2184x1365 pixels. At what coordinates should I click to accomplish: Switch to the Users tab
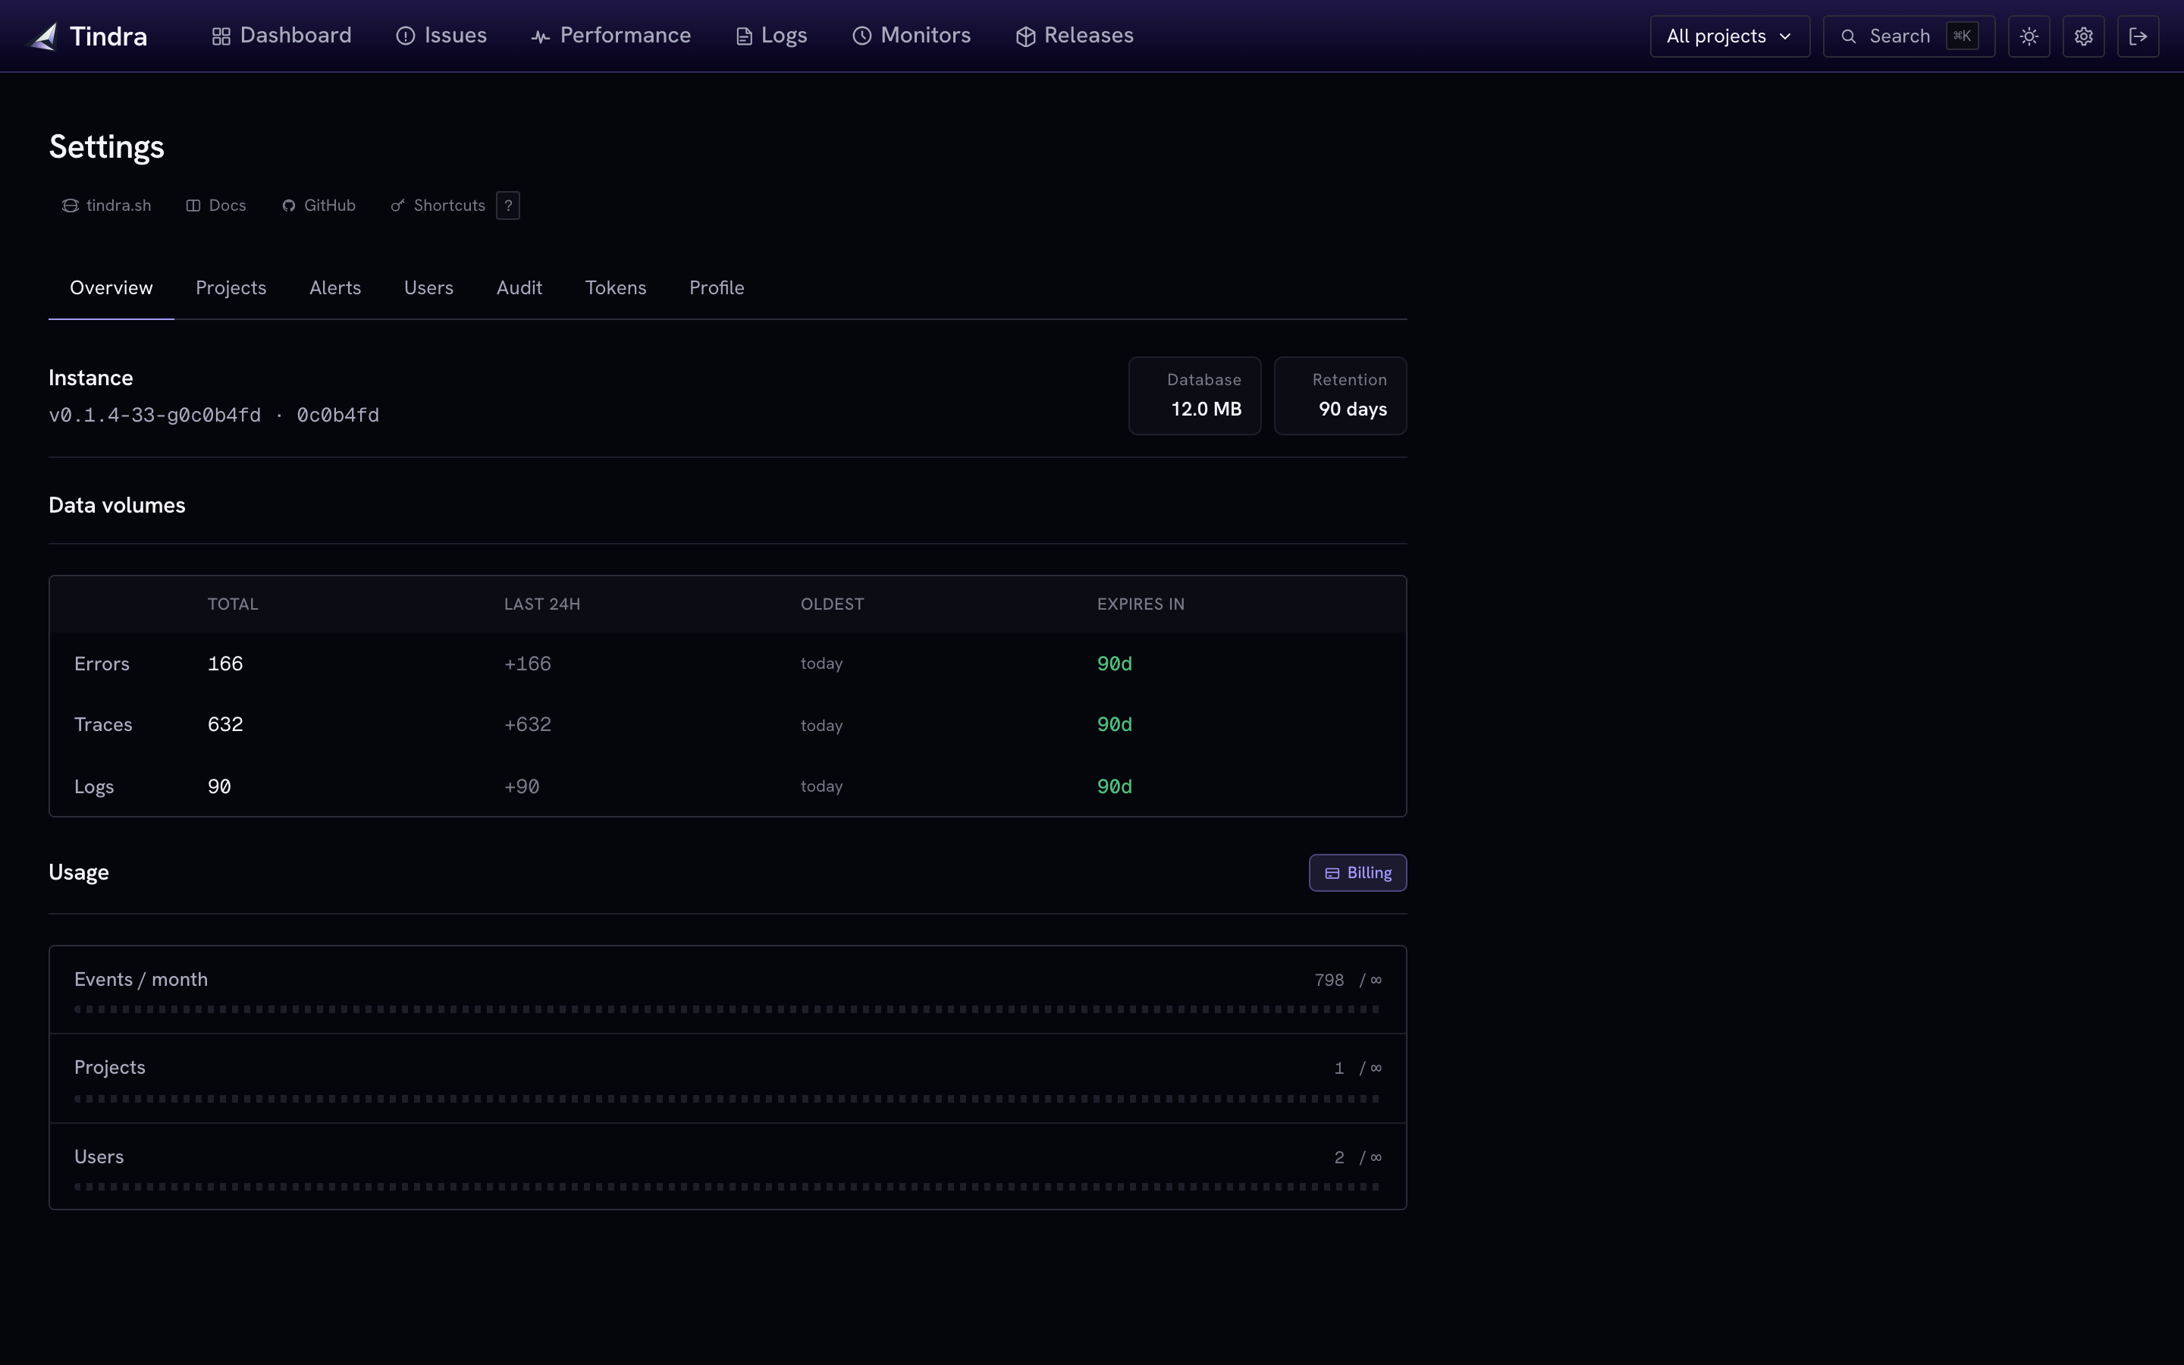(x=428, y=287)
